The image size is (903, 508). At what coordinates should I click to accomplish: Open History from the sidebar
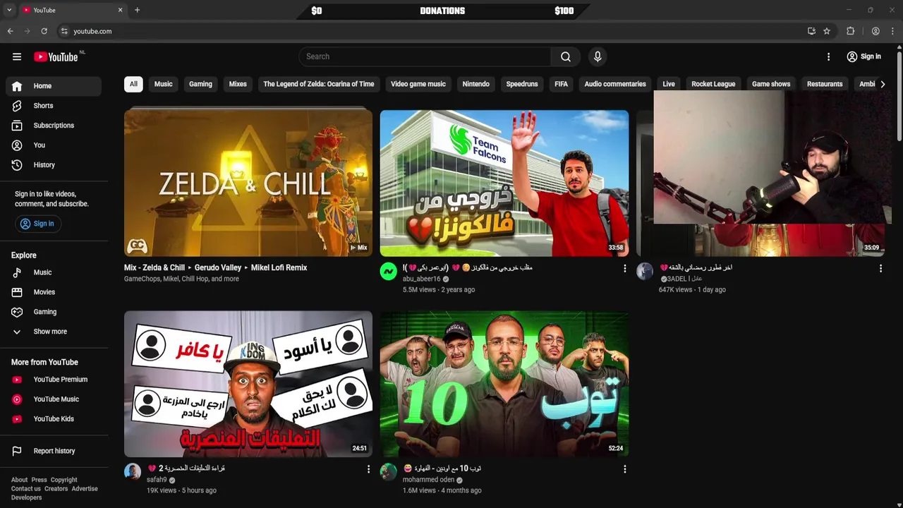pos(54,165)
